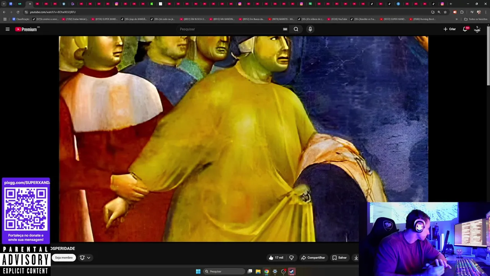The width and height of the screenshot is (490, 276).
Task: Open the browser extensions puzzle icon
Action: tap(462, 12)
